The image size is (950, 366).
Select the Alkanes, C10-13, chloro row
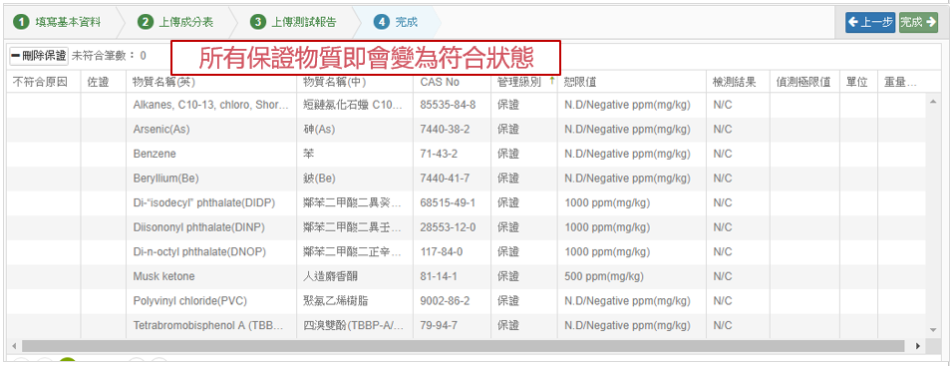click(466, 105)
